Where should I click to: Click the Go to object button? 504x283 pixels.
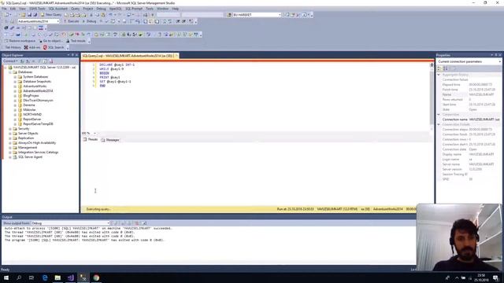pos(50,41)
